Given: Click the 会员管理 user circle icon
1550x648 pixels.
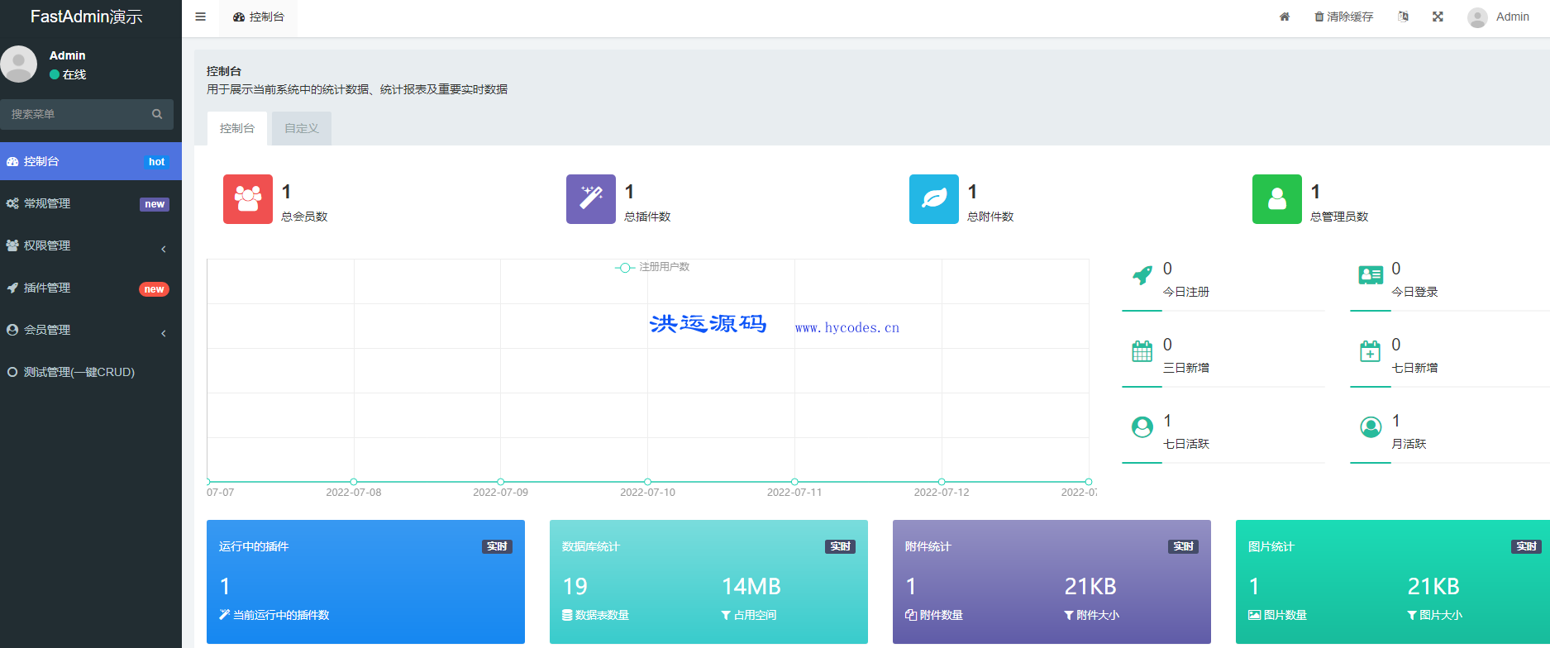Looking at the screenshot, I should coord(12,330).
